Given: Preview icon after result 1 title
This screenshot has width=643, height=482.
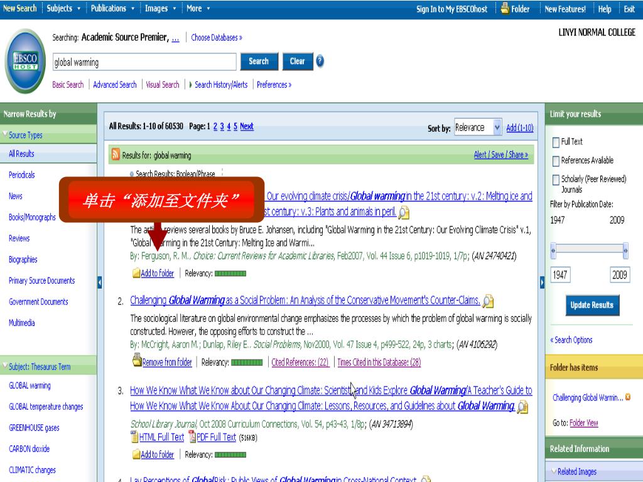Looking at the screenshot, I should pyautogui.click(x=404, y=212).
